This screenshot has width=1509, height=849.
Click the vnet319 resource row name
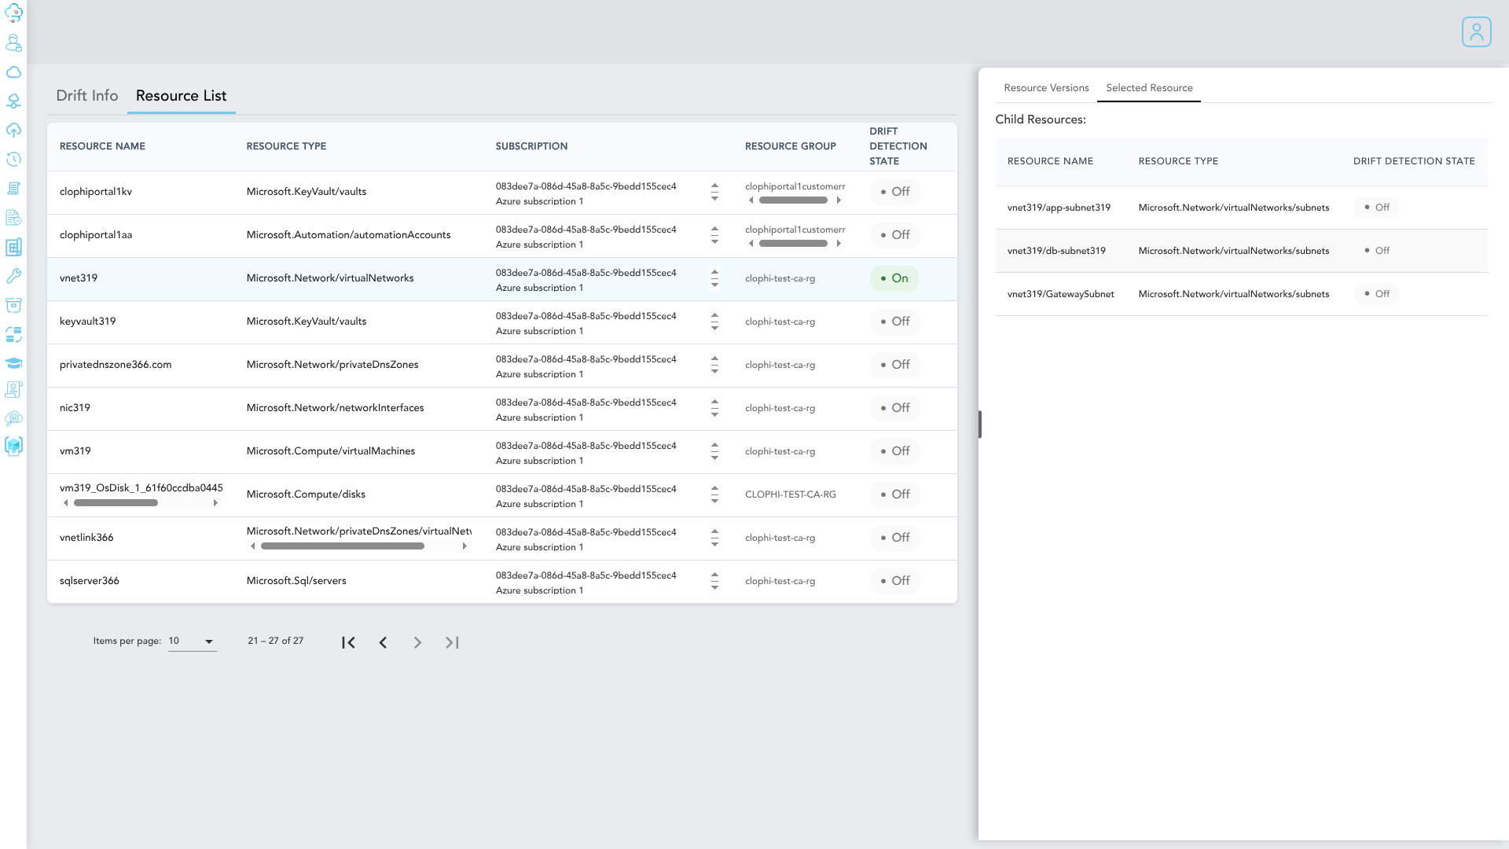click(79, 278)
